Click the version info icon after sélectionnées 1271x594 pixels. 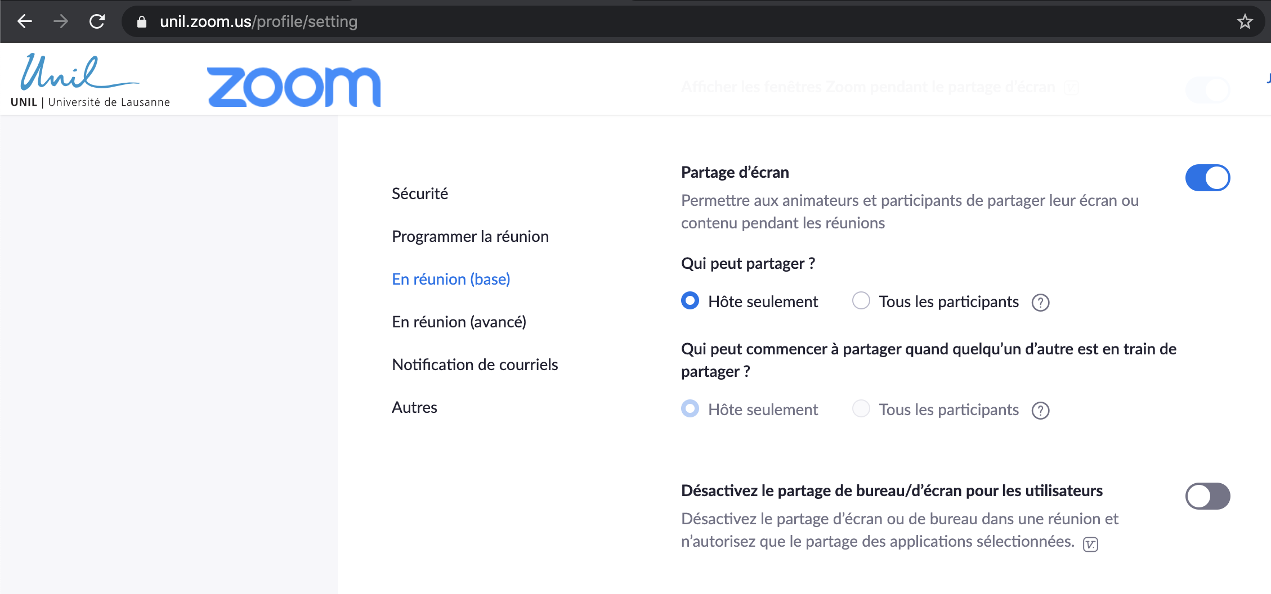(1090, 544)
